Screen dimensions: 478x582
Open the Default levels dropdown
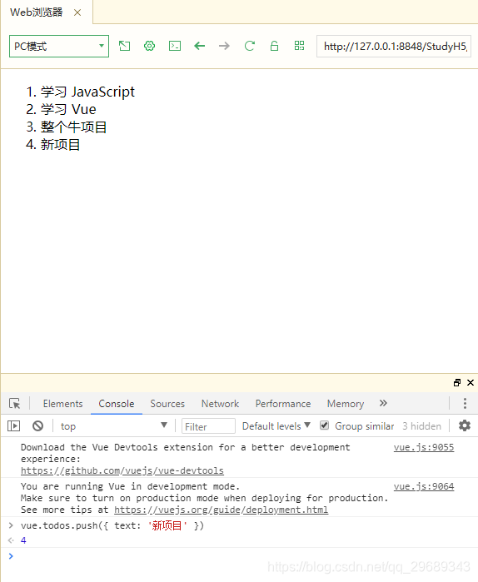click(x=276, y=426)
